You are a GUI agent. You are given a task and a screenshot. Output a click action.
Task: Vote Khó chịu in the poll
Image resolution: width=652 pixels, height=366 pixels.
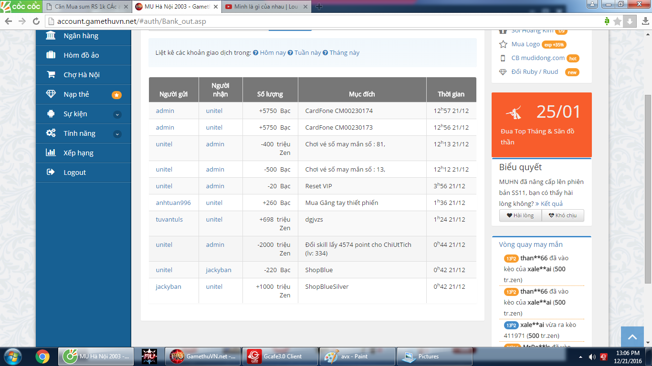click(562, 215)
